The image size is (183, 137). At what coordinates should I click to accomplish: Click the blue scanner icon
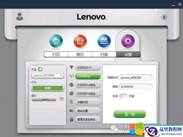104,41
